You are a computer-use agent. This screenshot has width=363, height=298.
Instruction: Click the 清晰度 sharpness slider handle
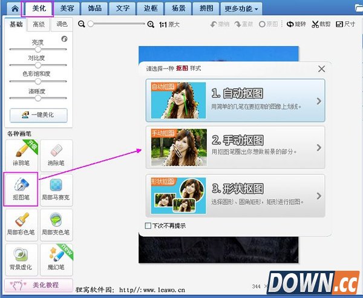(x=38, y=98)
